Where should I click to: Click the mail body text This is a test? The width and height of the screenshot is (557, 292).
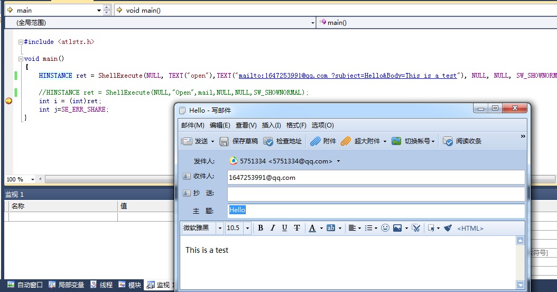click(207, 250)
